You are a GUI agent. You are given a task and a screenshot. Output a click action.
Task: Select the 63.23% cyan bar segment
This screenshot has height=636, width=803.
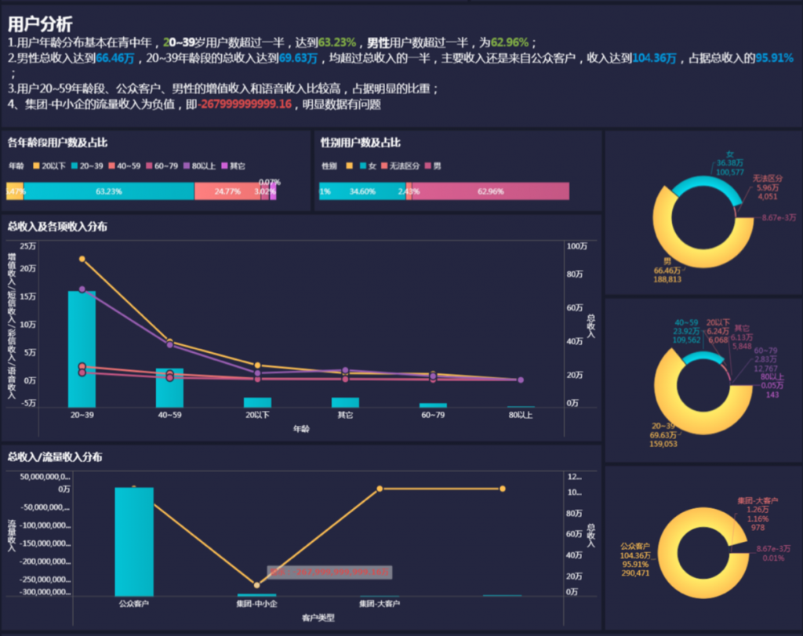pos(109,191)
